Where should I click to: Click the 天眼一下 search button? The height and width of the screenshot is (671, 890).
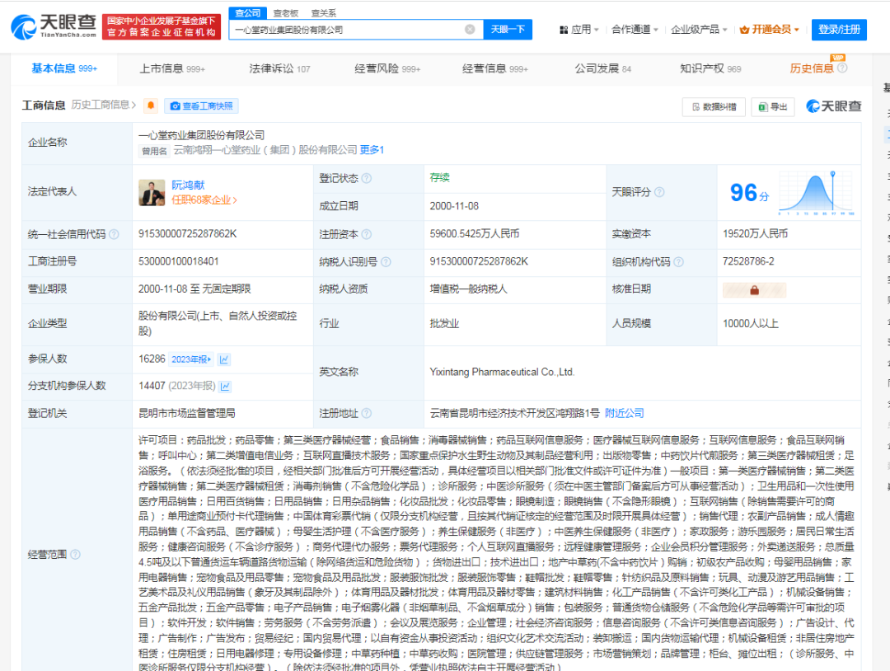point(508,30)
